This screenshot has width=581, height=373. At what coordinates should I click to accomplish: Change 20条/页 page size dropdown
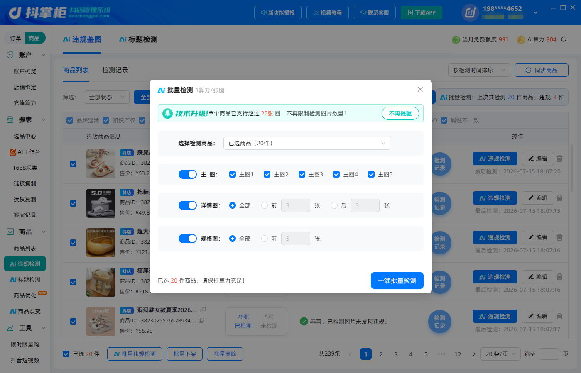coord(500,354)
